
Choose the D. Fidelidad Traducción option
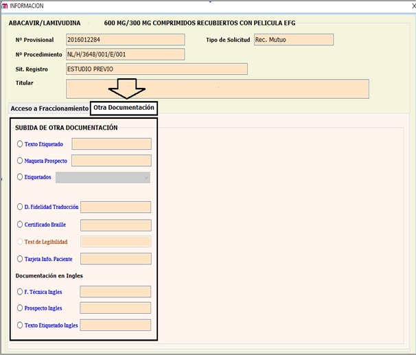click(x=20, y=207)
